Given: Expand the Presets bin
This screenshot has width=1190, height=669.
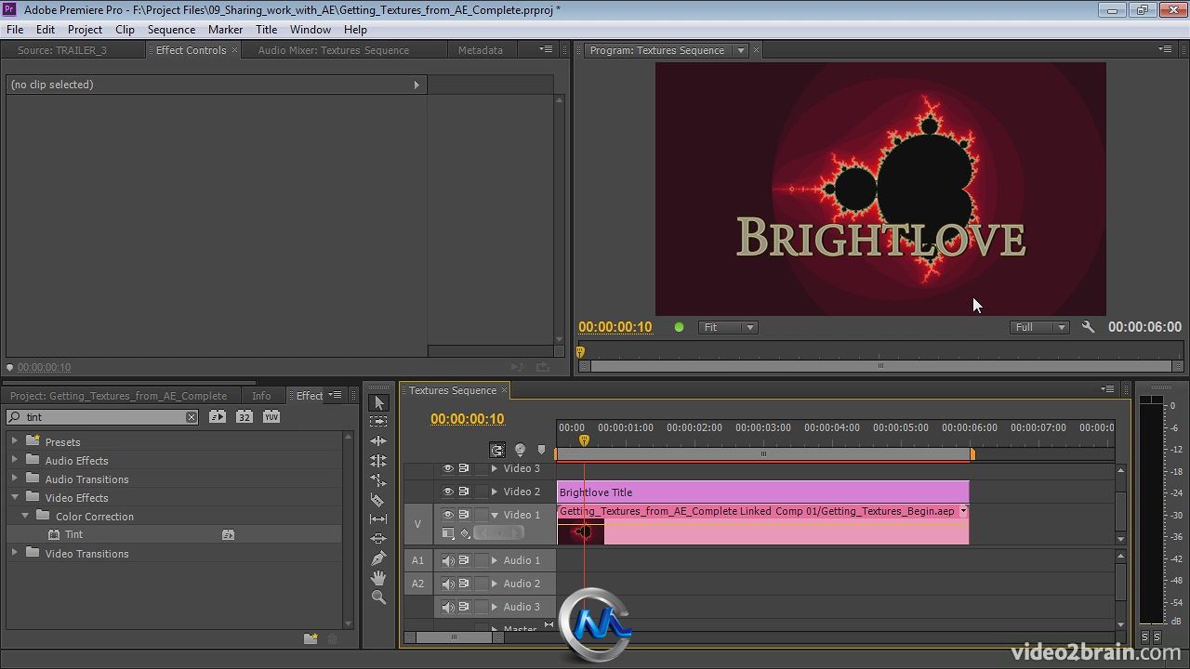Looking at the screenshot, I should tap(14, 441).
